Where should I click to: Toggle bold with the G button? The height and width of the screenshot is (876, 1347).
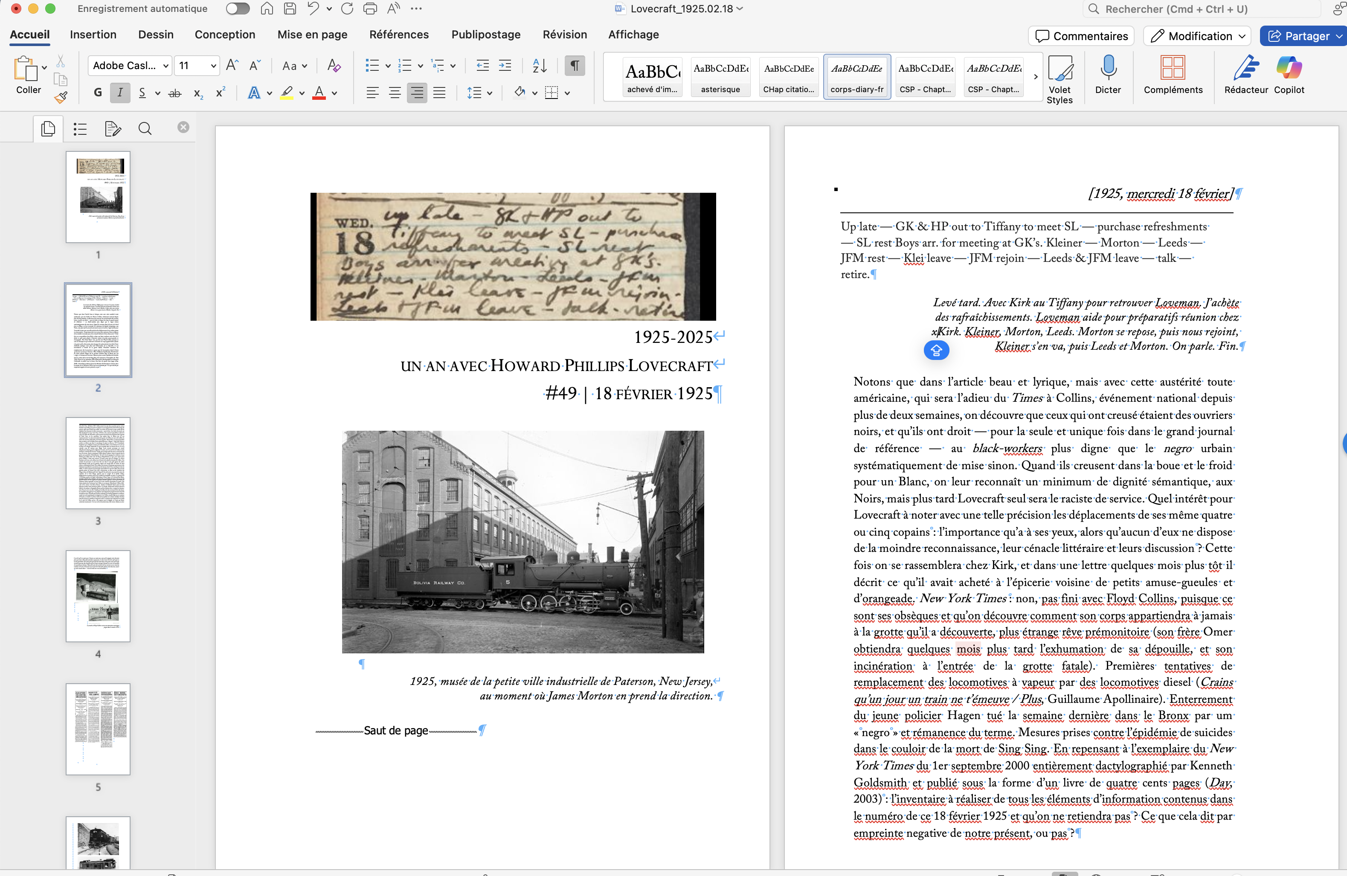(98, 93)
